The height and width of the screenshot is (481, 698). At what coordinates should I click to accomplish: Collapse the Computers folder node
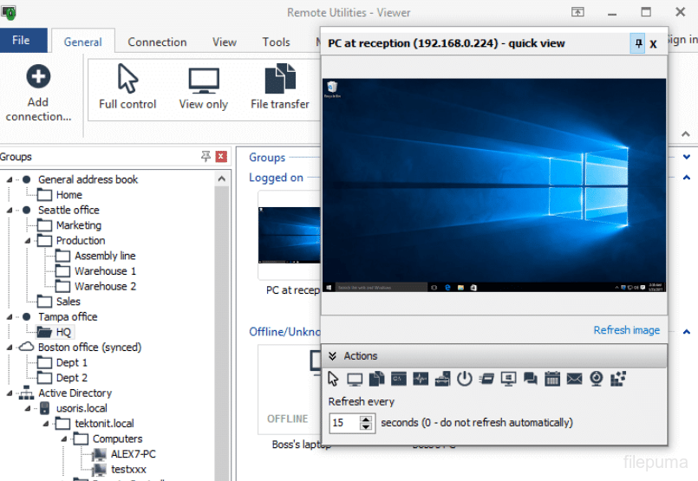(x=64, y=439)
